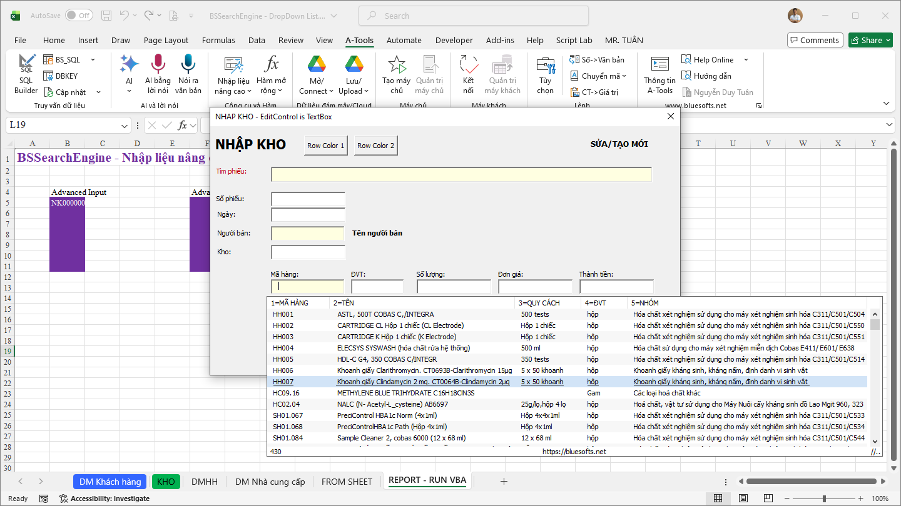Switch to Script Lab tab
The image size is (901, 506).
point(574,40)
